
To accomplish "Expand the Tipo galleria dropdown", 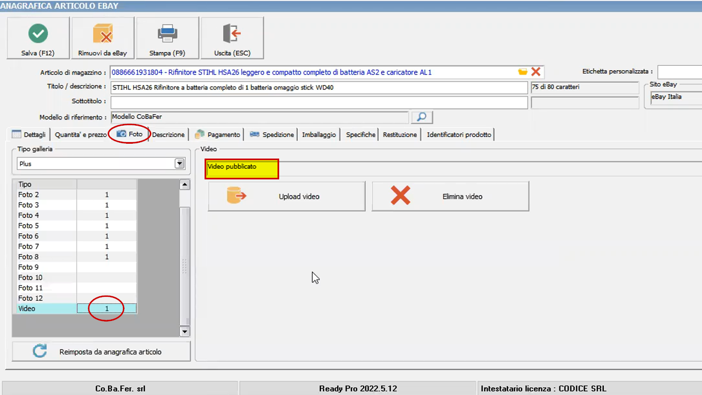I will (179, 163).
